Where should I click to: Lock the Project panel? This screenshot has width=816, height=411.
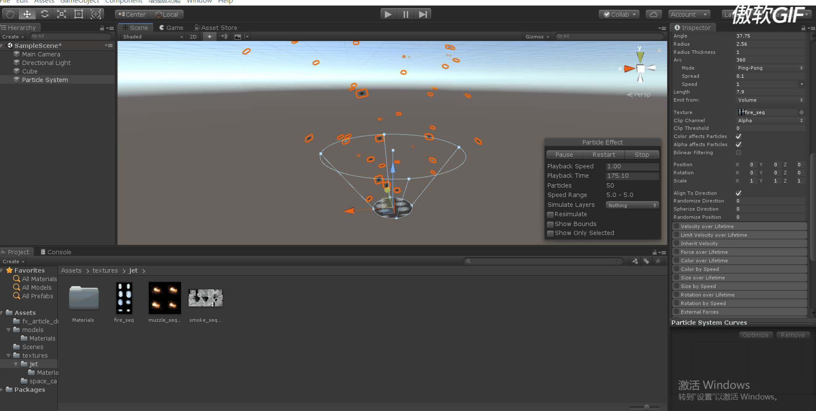pyautogui.click(x=654, y=252)
